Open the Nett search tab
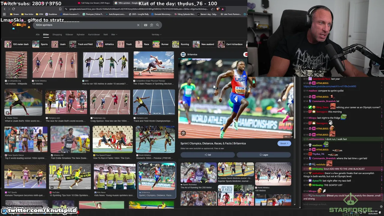This screenshot has width=384, height=216. point(106,34)
